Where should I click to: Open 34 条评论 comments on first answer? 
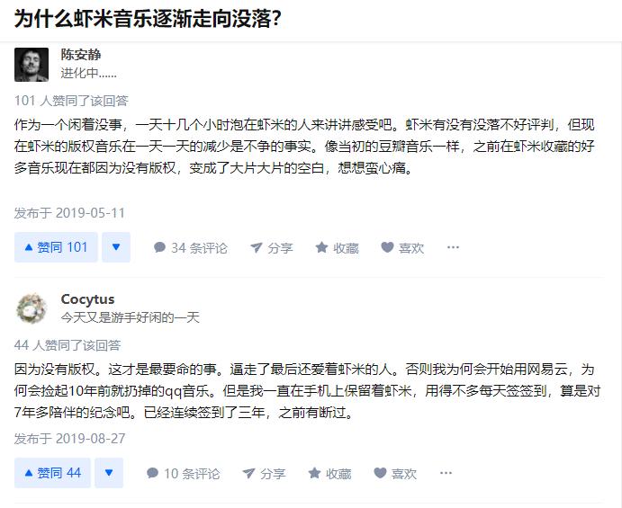click(x=190, y=247)
